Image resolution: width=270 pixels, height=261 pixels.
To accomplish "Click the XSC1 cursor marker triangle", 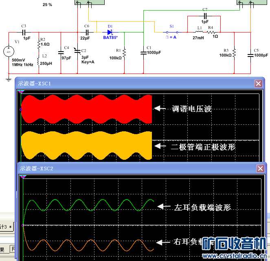I will [21, 91].
